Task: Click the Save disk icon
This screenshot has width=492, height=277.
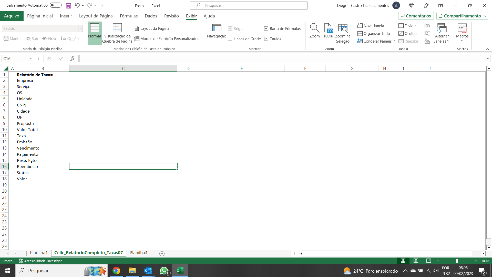Action: [68, 6]
